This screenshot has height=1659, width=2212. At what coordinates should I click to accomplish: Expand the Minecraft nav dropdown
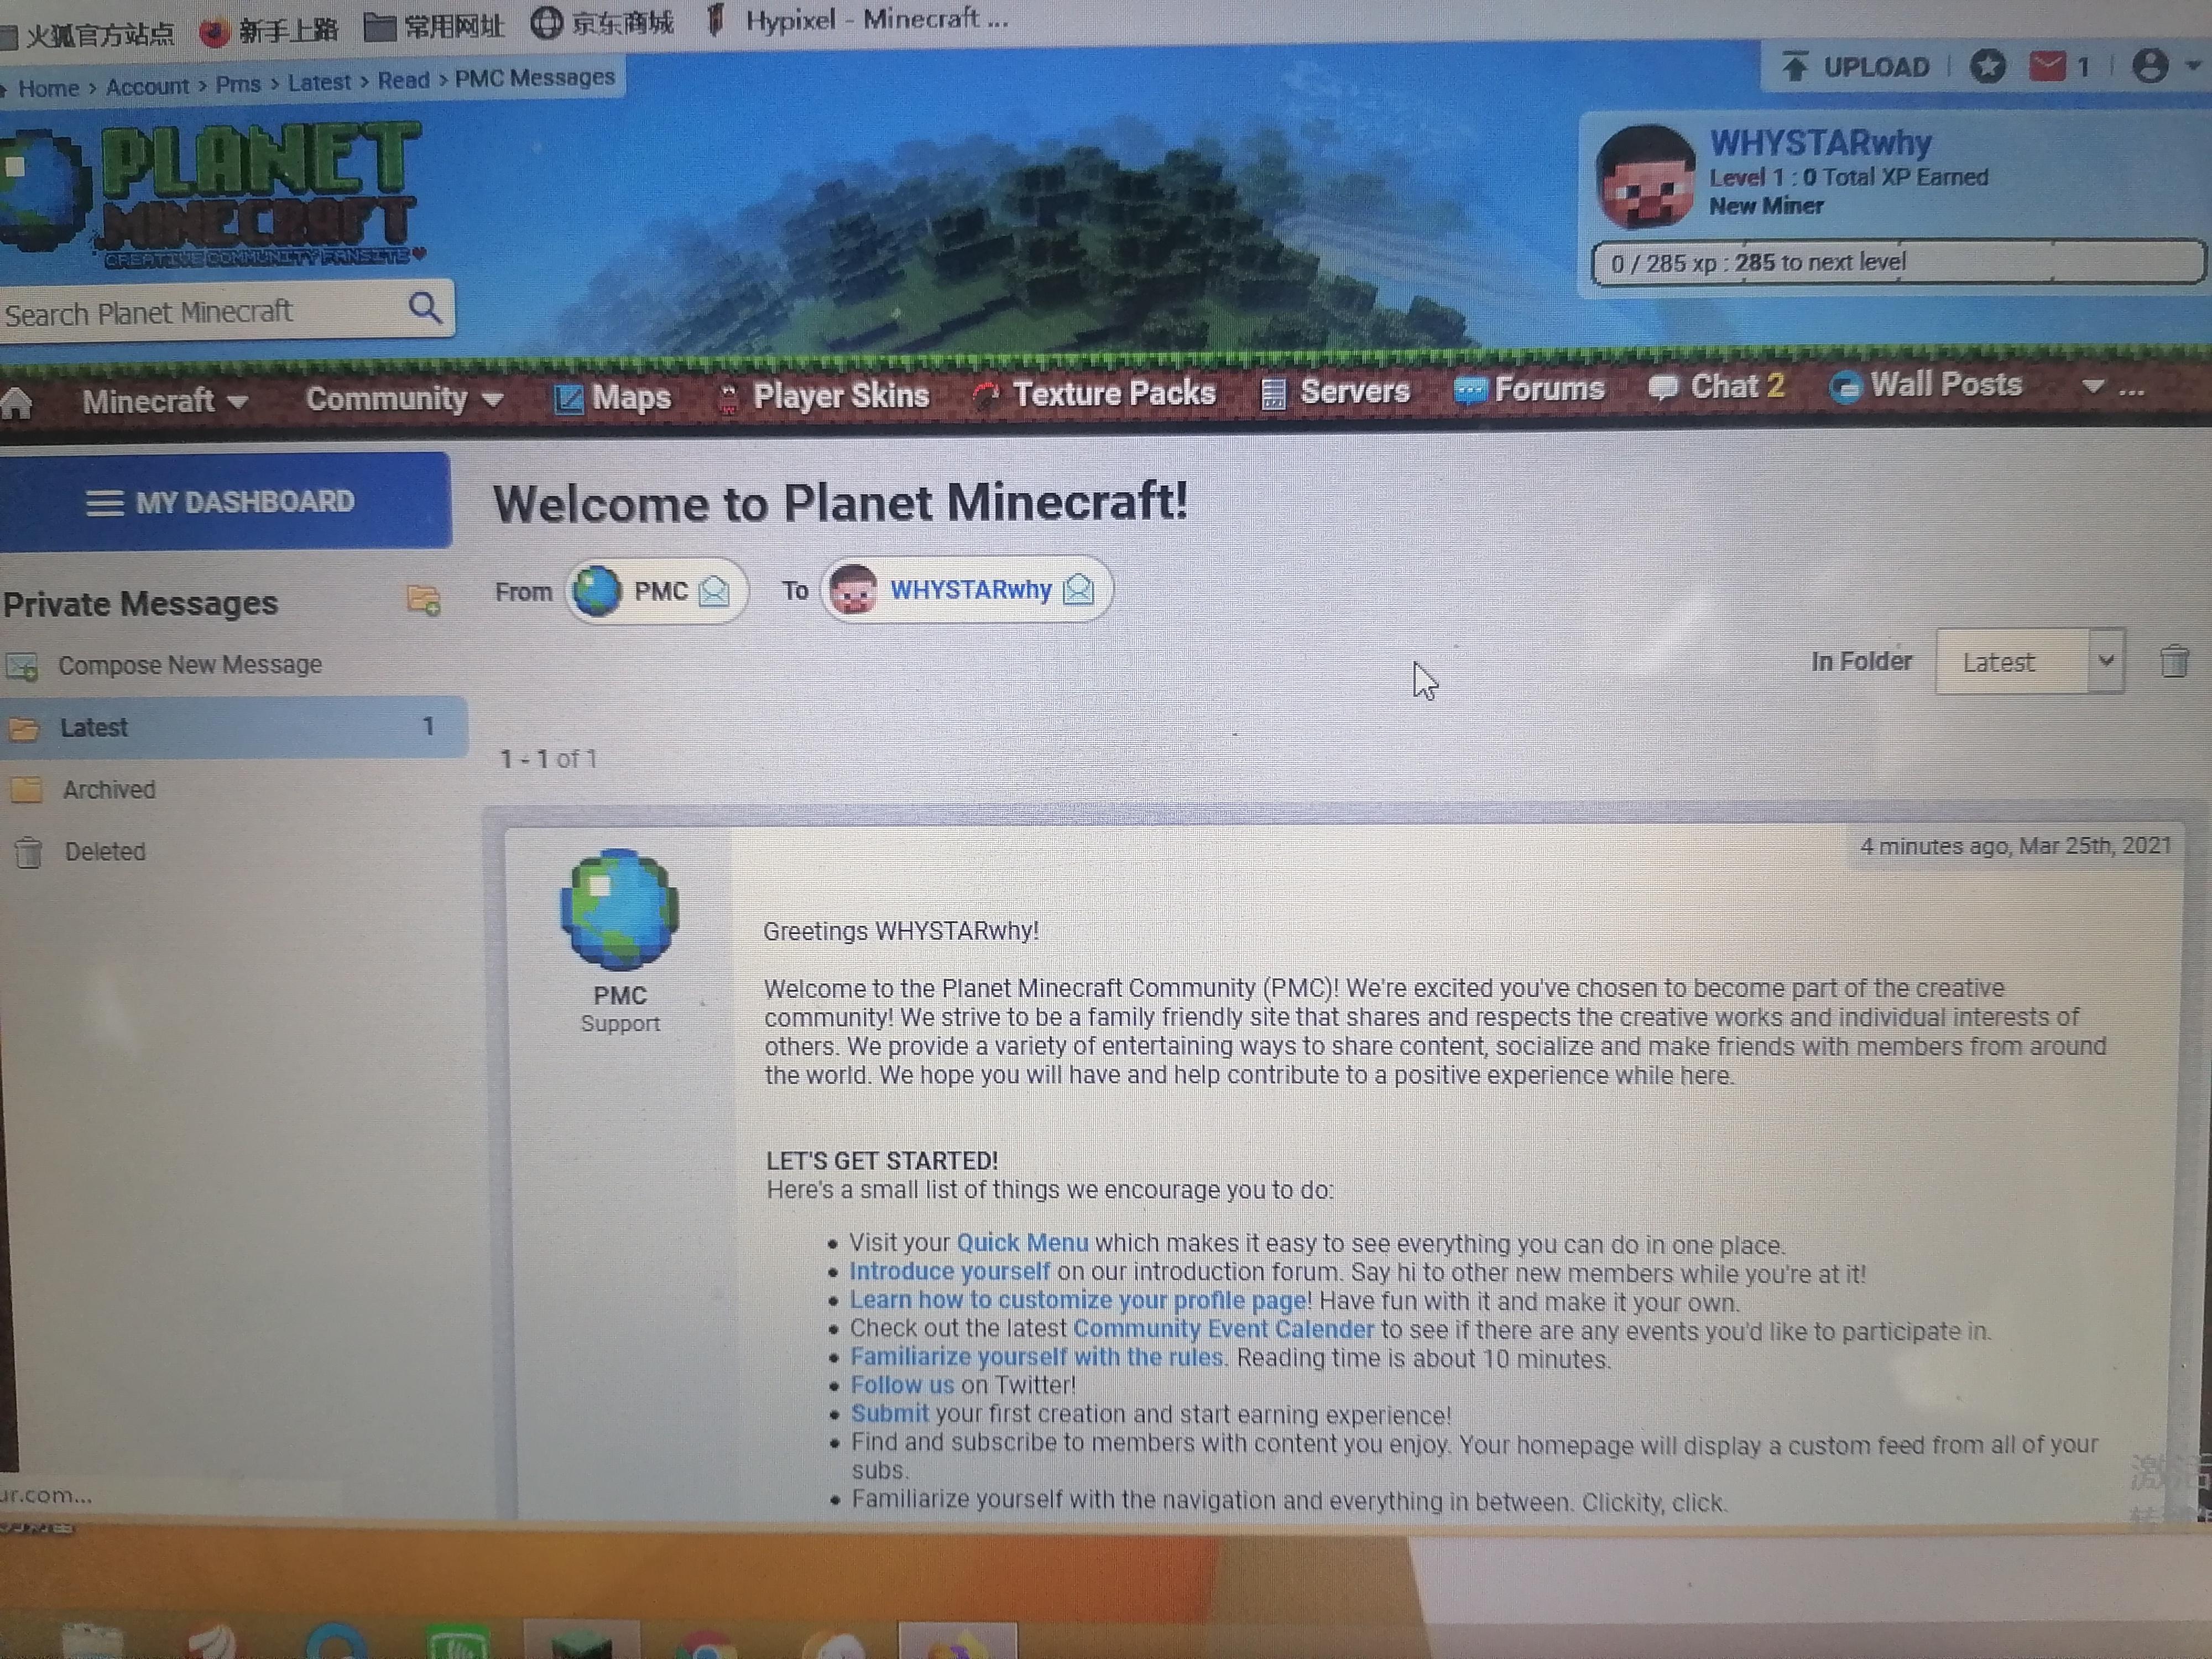coord(165,401)
